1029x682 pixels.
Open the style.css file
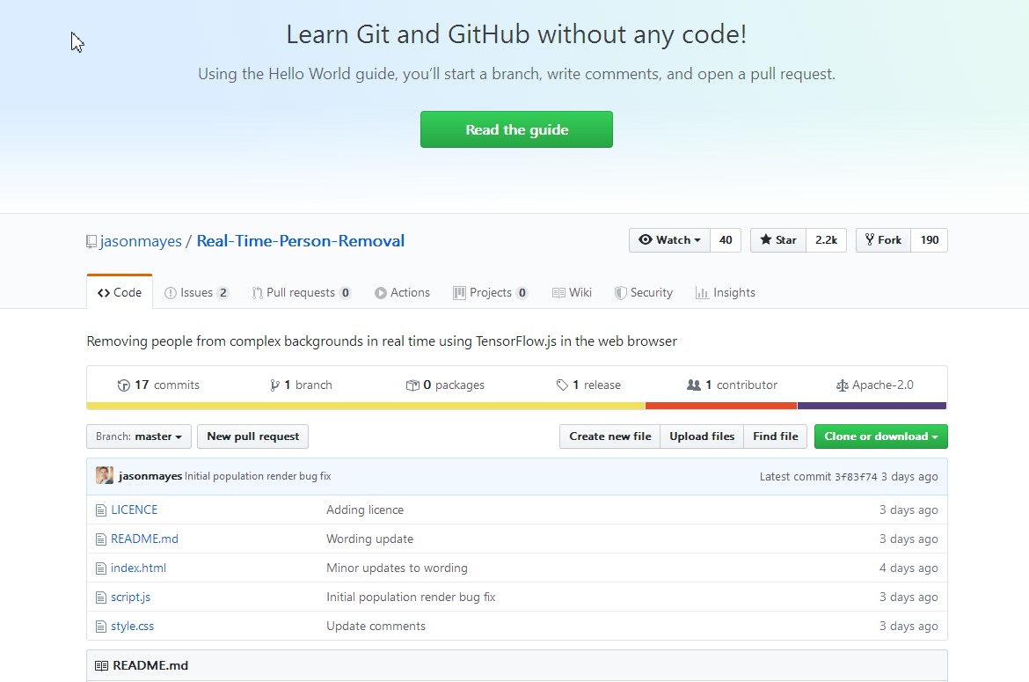(132, 627)
